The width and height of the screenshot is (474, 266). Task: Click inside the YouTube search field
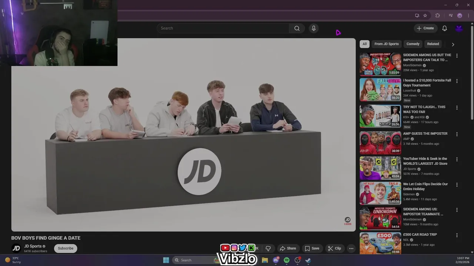tap(223, 28)
